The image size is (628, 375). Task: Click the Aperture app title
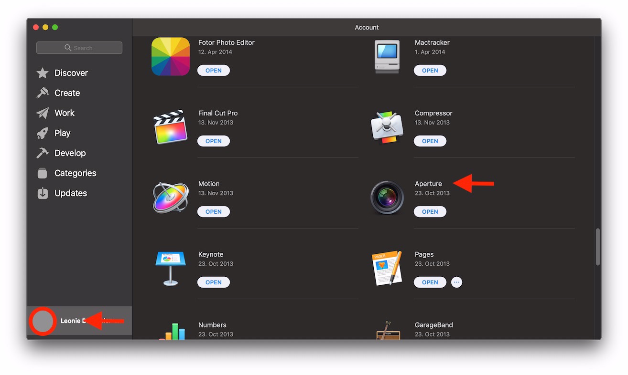pos(428,184)
